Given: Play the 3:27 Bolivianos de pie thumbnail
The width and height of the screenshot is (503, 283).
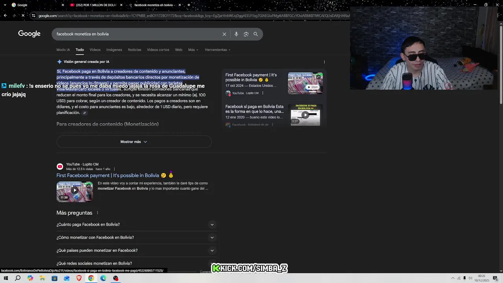Looking at the screenshot, I should tap(305, 115).
